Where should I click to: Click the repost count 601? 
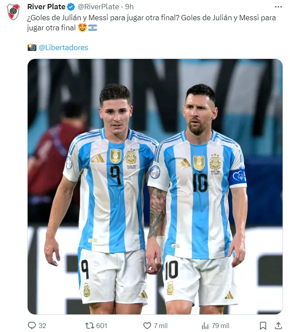point(102,326)
